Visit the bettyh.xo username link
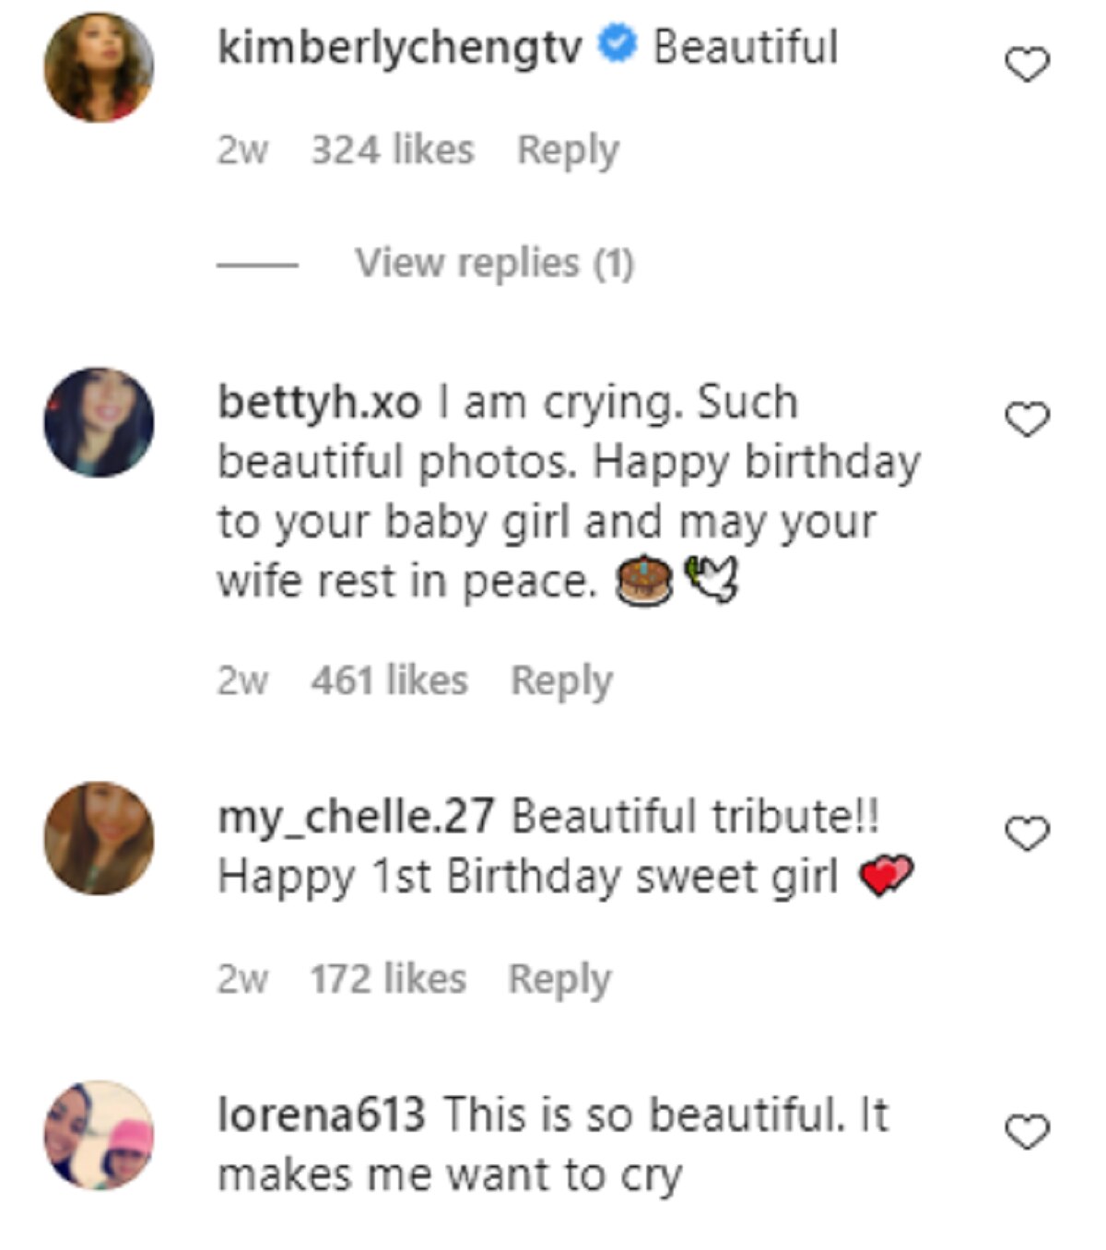Screen dimensions: 1106x1250 [319, 403]
